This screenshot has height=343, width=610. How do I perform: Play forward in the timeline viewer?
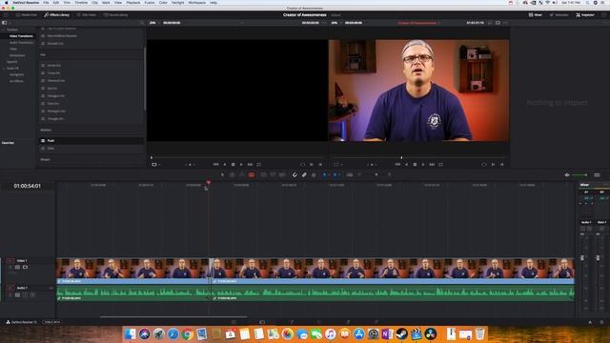(x=423, y=165)
